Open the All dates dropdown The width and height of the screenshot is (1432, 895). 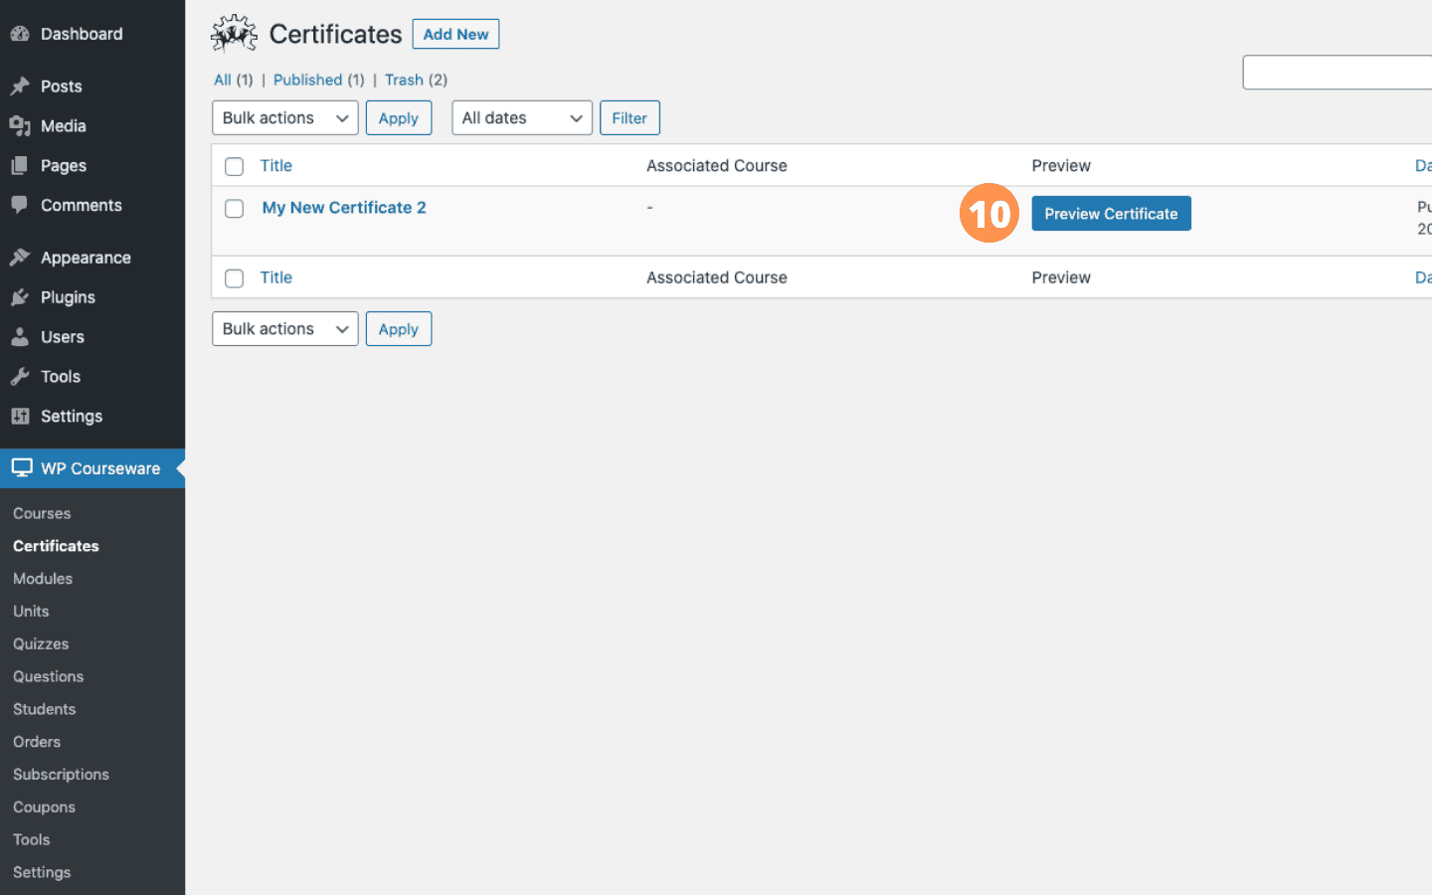coord(522,117)
